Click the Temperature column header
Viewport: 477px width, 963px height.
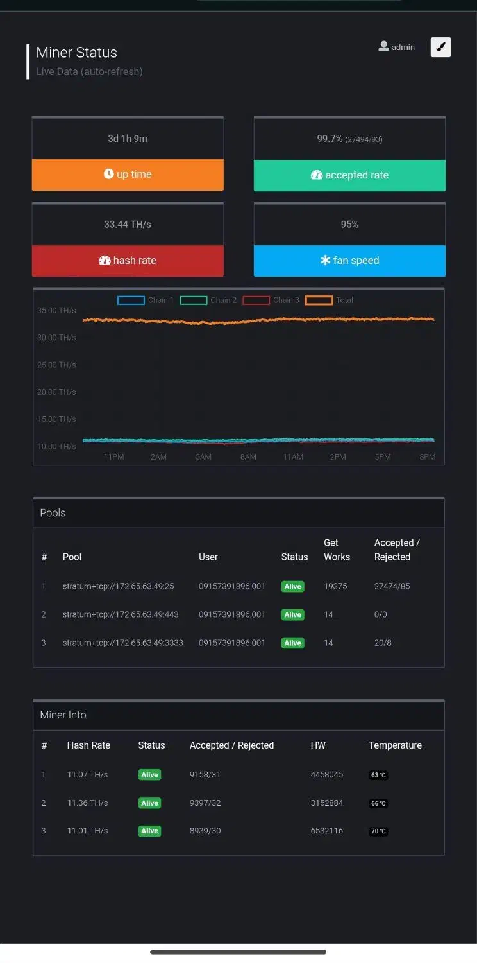(x=395, y=745)
